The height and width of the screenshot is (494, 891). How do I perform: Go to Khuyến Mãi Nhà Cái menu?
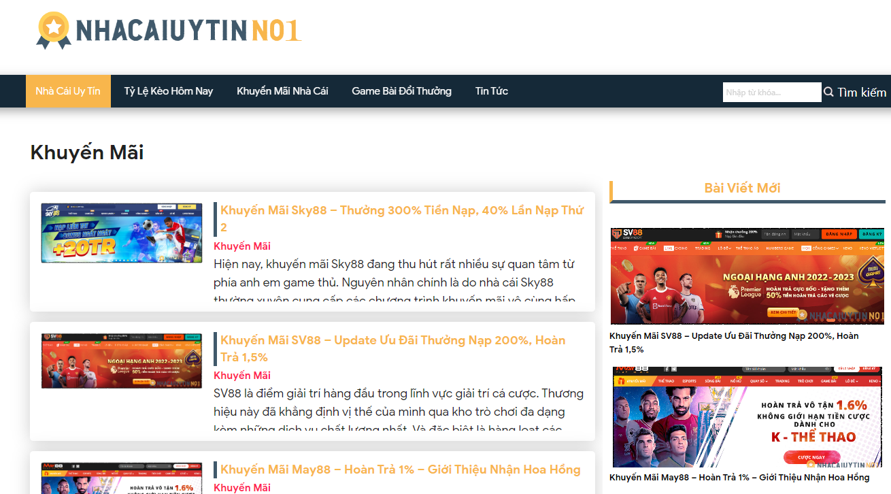282,91
